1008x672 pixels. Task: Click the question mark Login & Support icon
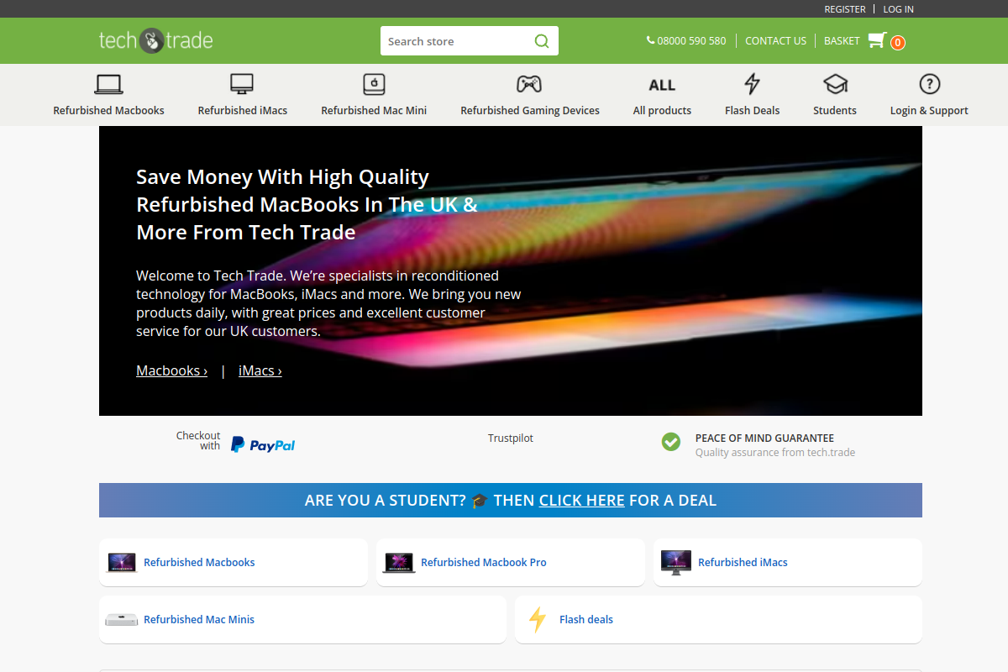[x=929, y=84]
